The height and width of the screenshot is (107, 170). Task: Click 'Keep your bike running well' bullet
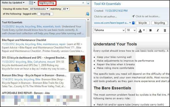[114, 57]
